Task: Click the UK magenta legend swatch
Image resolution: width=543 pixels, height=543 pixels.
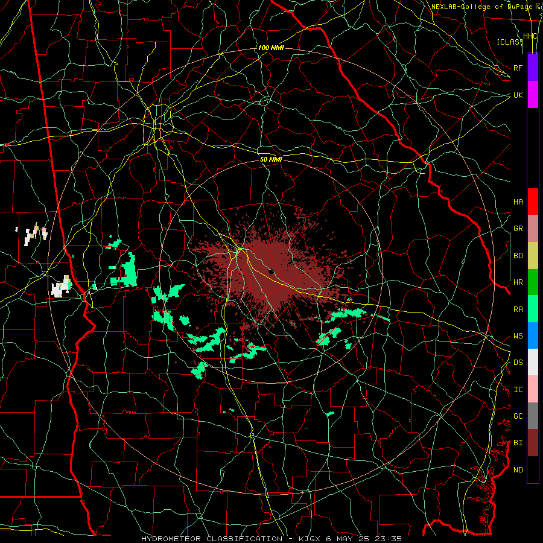Action: pos(533,95)
